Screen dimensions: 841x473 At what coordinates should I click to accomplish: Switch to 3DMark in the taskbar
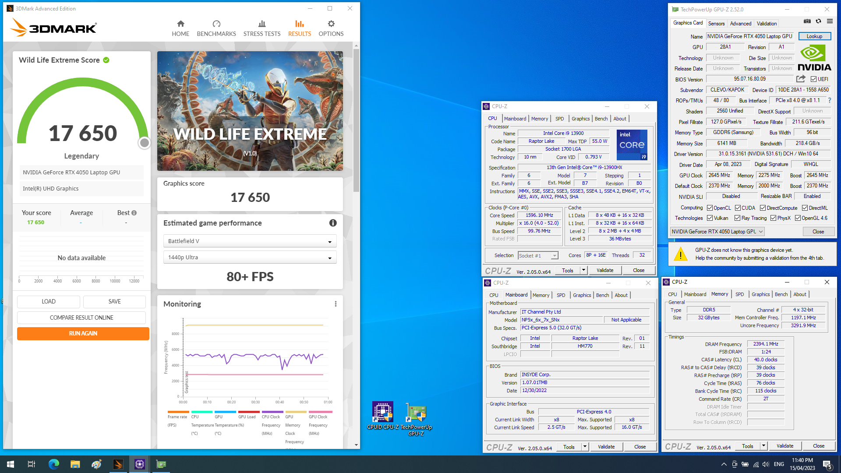click(x=118, y=464)
